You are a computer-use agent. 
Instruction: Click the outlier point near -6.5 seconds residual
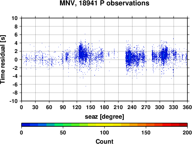86,86
